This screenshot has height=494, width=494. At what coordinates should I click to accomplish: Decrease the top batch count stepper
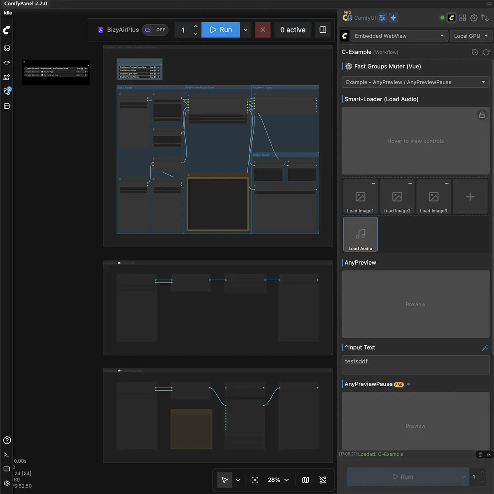(x=196, y=33)
